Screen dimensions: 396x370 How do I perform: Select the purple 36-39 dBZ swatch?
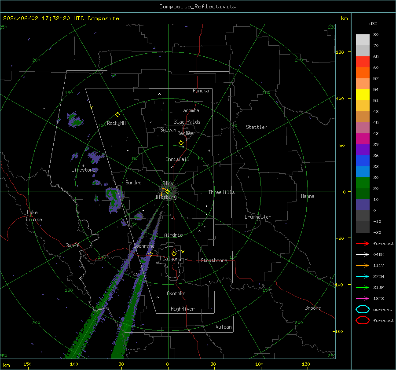(x=363, y=150)
